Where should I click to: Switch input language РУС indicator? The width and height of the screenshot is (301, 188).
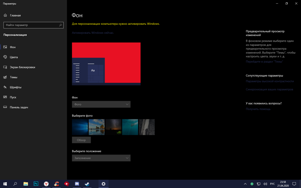[x=272, y=184]
